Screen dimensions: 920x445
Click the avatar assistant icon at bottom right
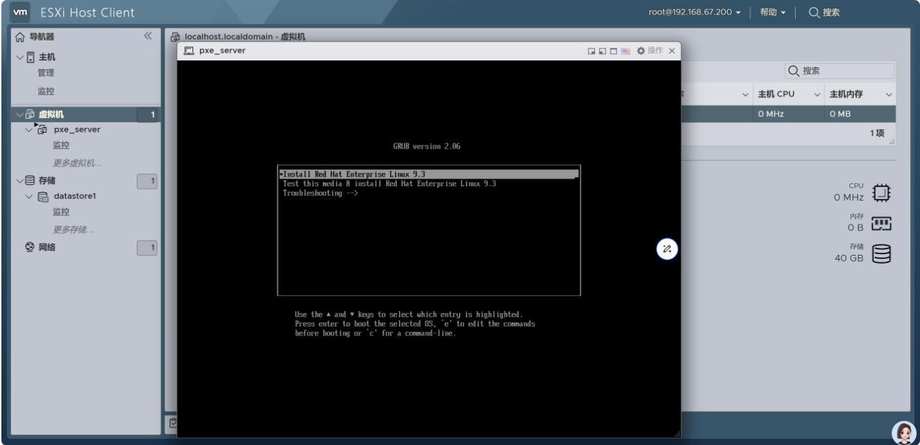click(903, 432)
